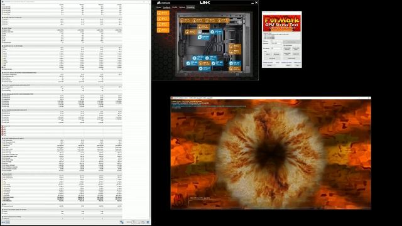Open the Options tab in Corsair Link
This screenshot has height=226, width=402.
click(182, 8)
